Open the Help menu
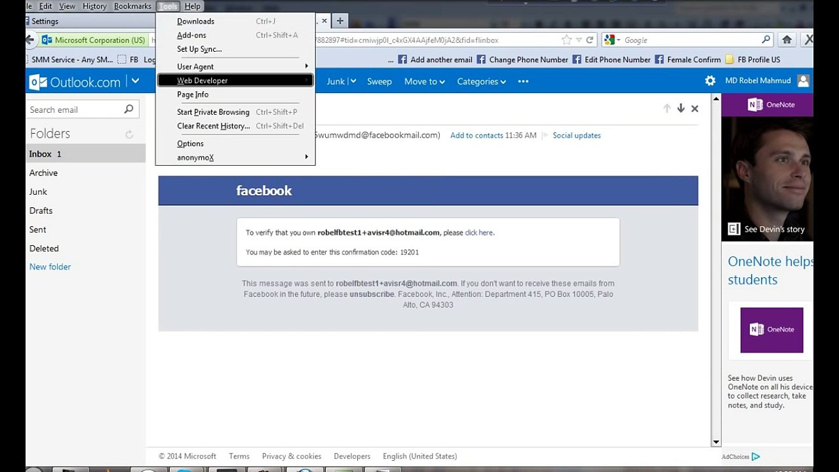This screenshot has width=839, height=472. click(192, 6)
